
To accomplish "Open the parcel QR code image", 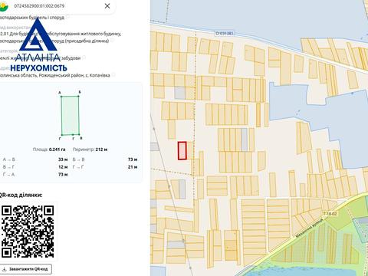I will point(28,232).
